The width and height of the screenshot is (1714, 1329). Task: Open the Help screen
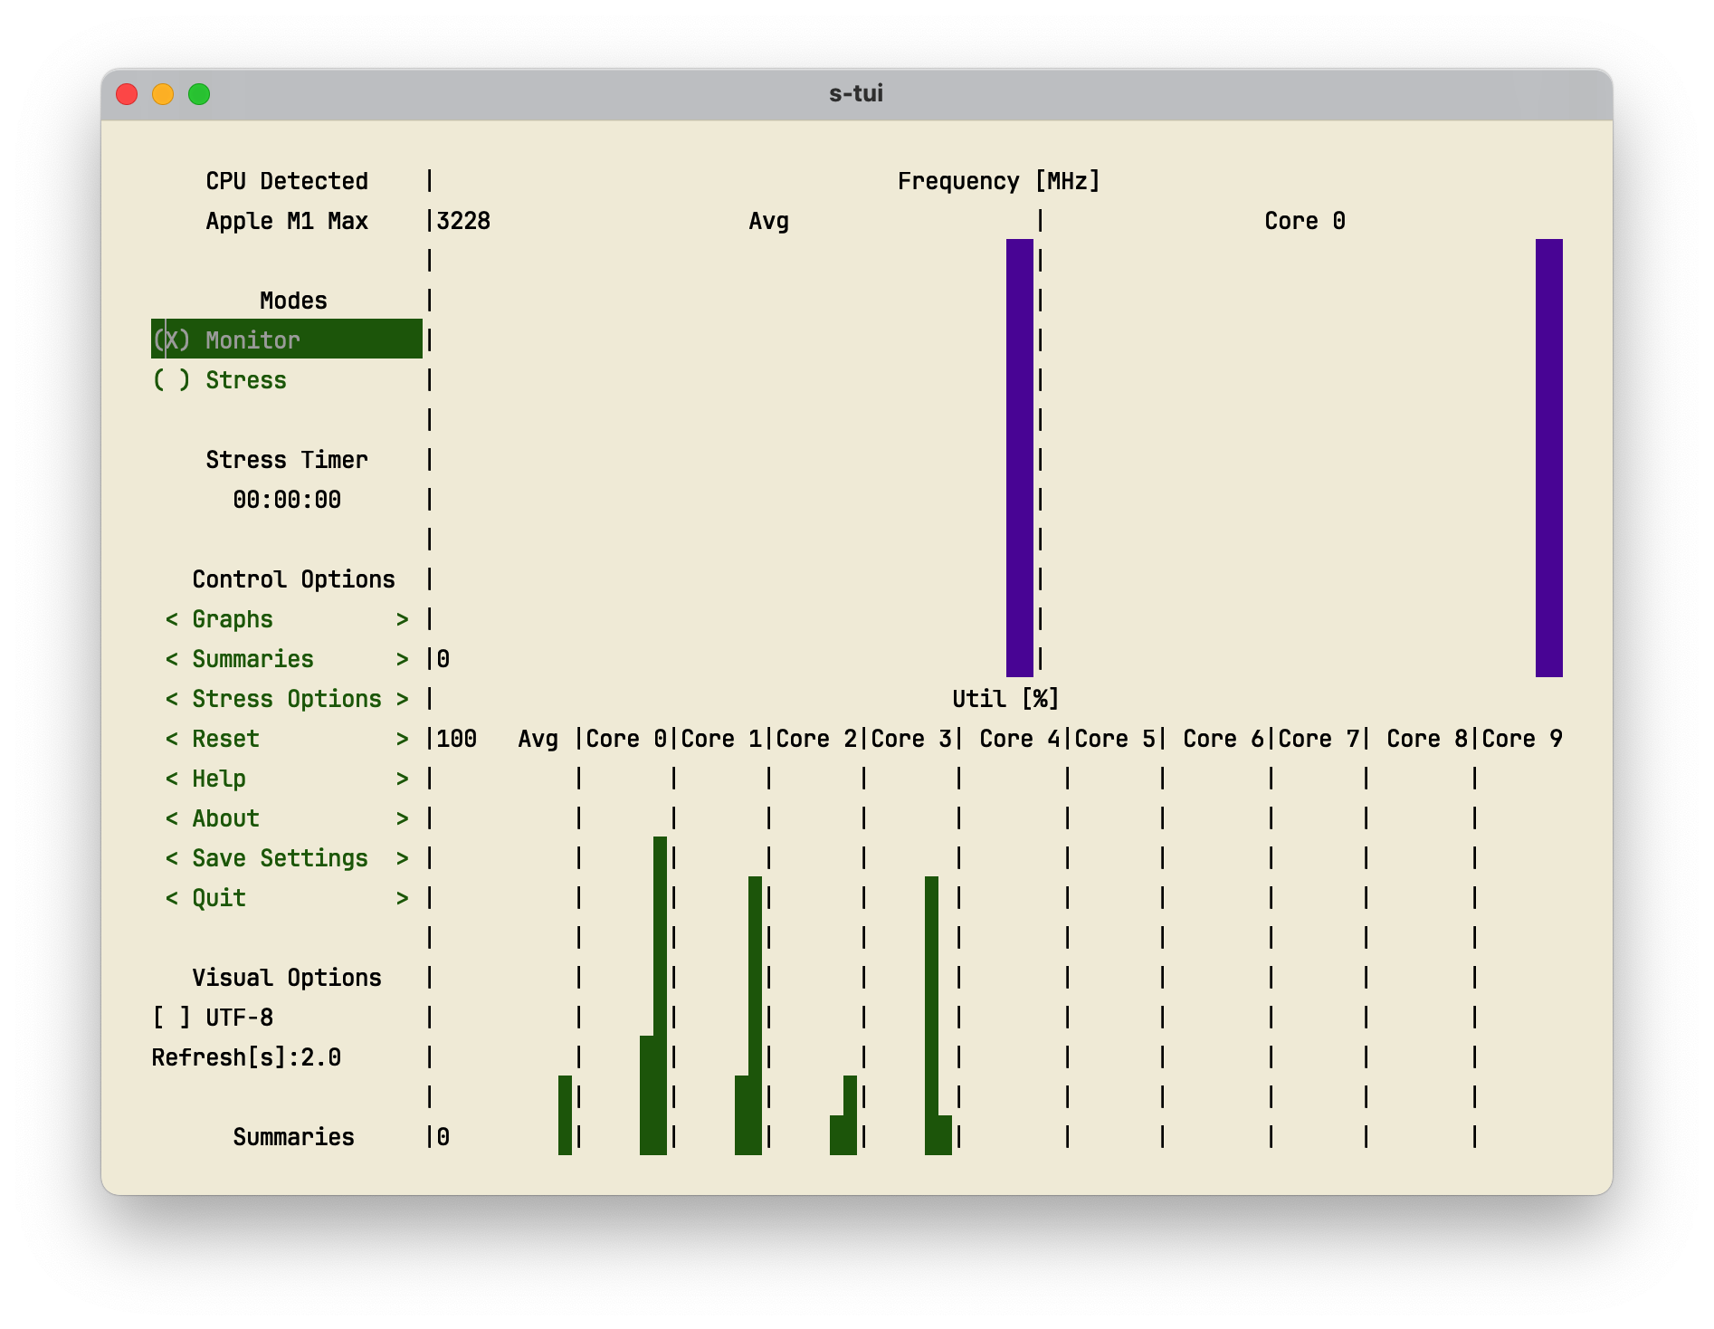pos(219,779)
